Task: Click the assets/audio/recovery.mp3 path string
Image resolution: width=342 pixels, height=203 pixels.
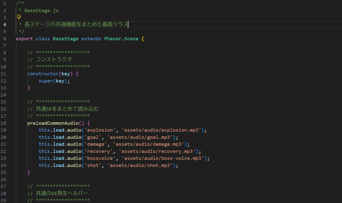Action: tap(157, 151)
